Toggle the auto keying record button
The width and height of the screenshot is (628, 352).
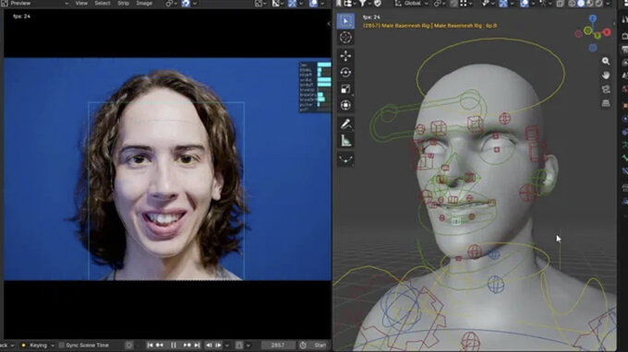129,346
